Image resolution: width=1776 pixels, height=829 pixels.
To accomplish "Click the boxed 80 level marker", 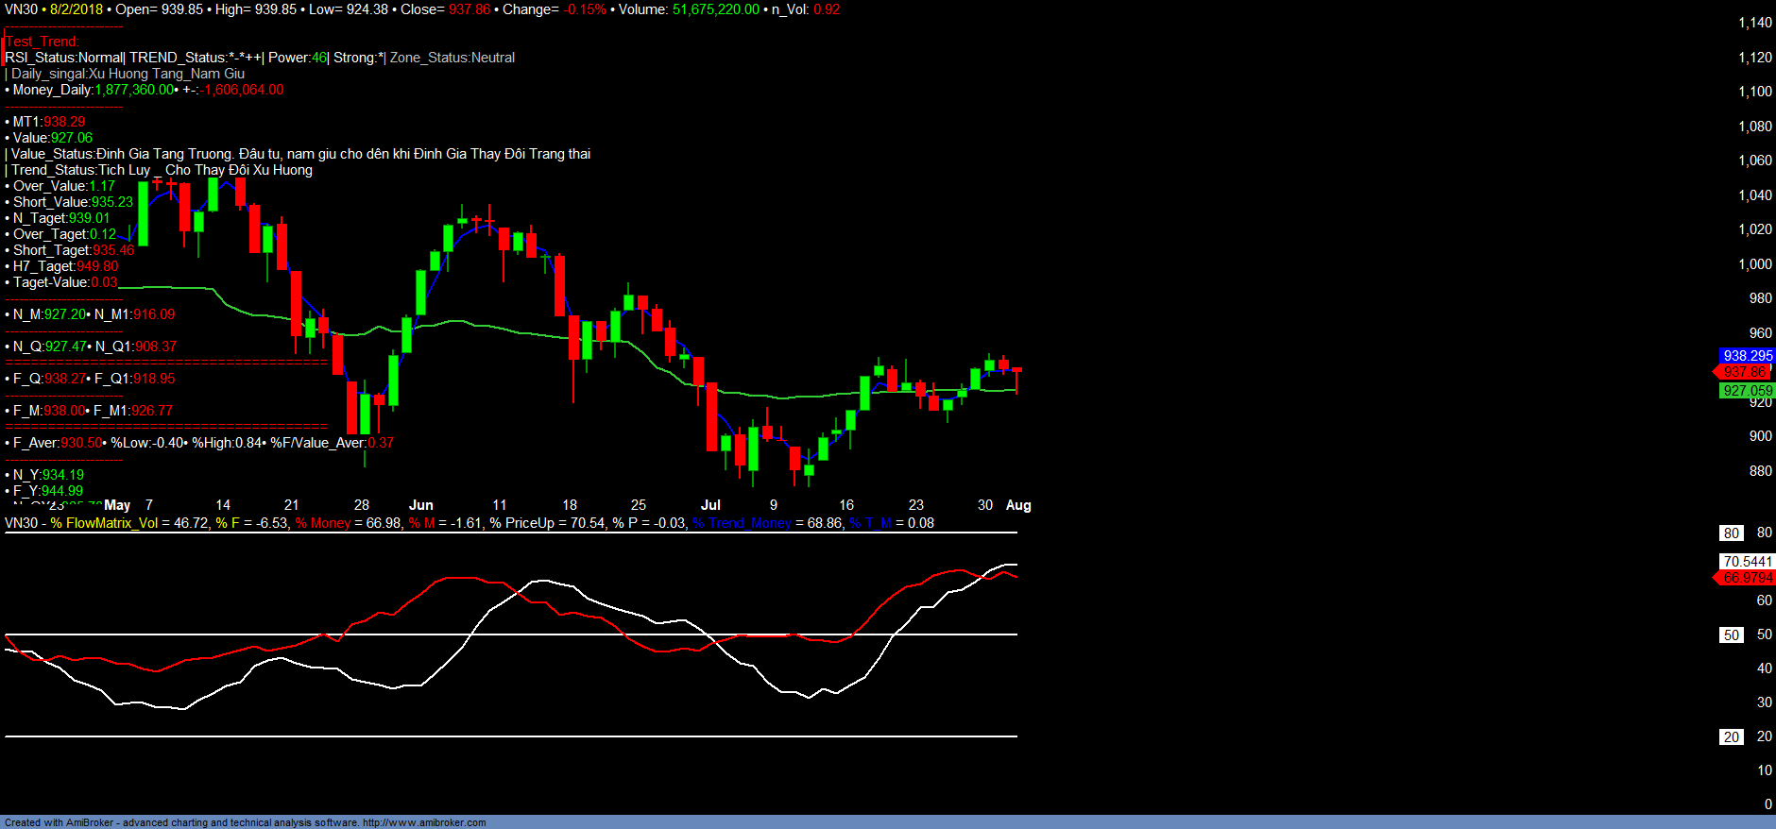I will 1731,533.
